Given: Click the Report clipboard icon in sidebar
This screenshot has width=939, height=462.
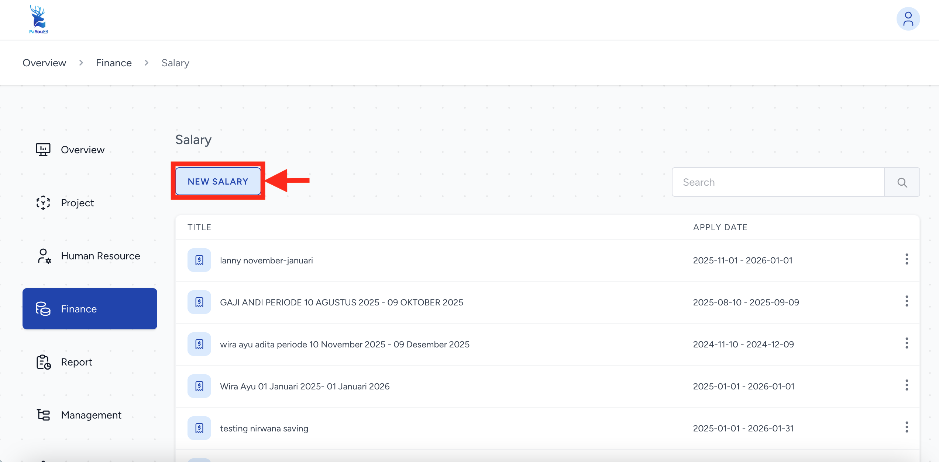Looking at the screenshot, I should (43, 362).
